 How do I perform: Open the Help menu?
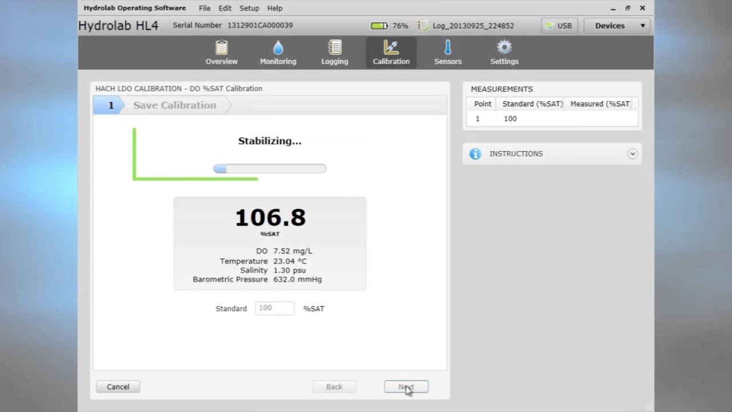tap(274, 8)
